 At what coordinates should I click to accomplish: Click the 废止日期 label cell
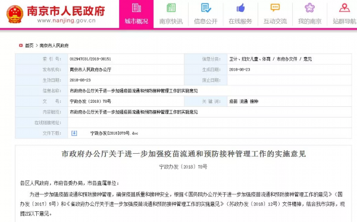tap(206, 80)
